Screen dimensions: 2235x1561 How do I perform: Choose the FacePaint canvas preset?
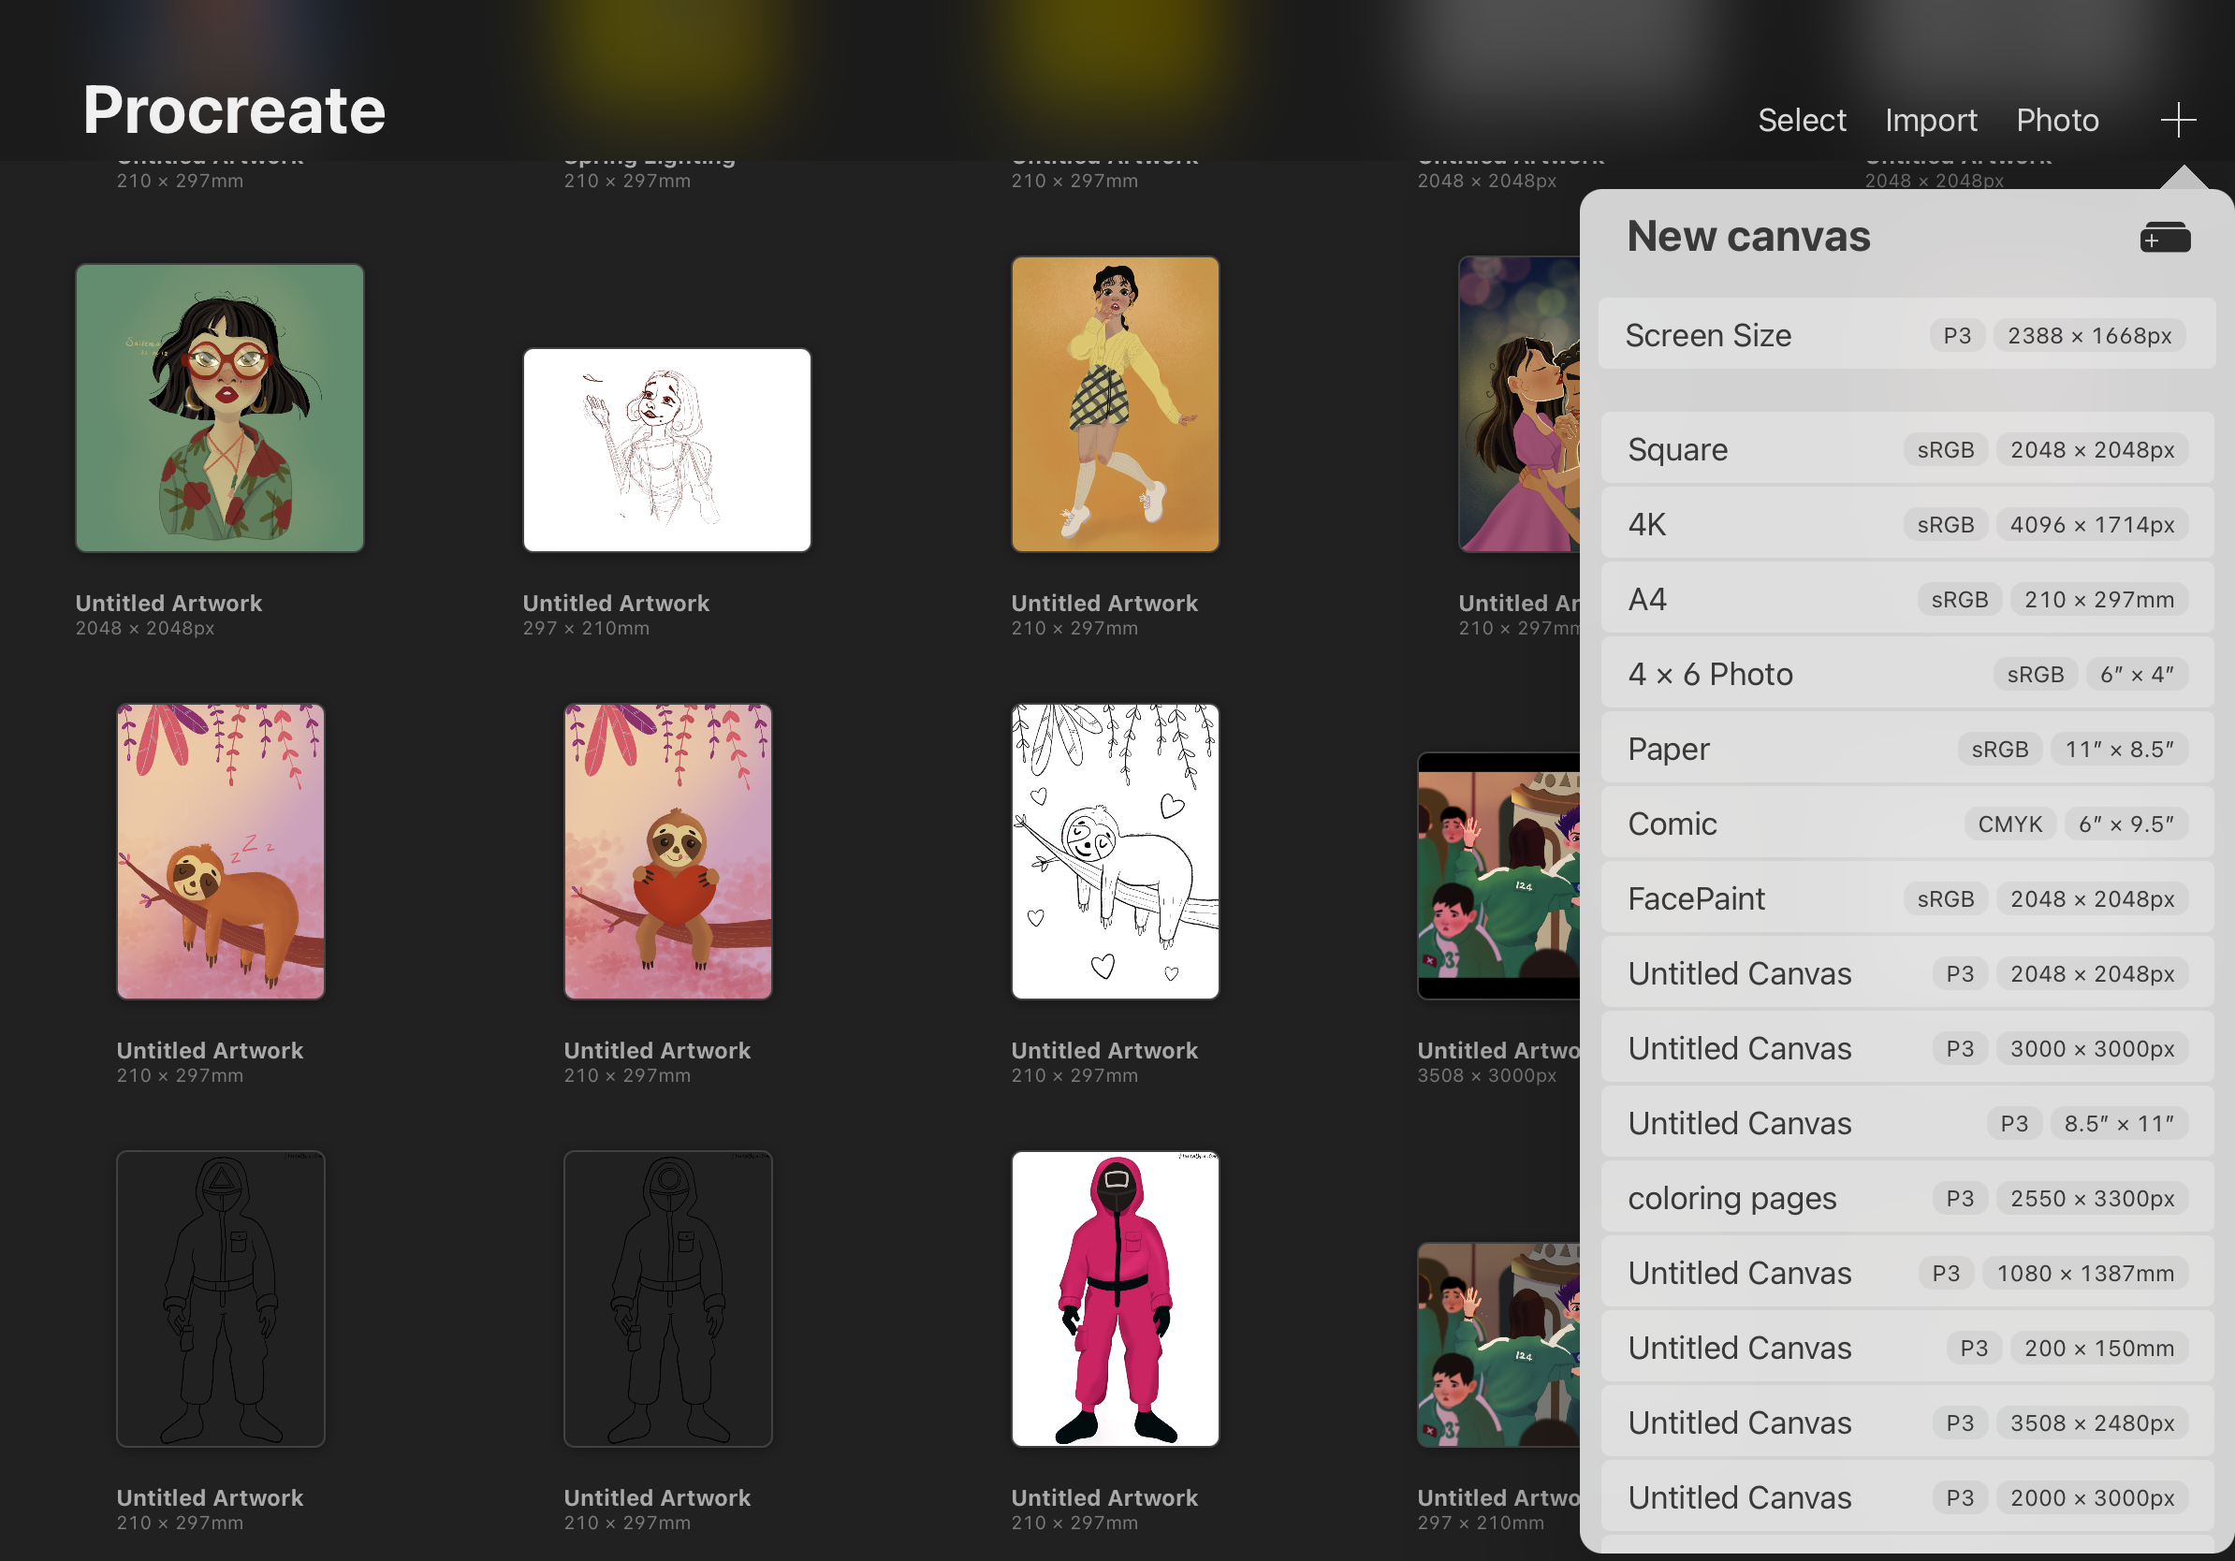(1906, 899)
